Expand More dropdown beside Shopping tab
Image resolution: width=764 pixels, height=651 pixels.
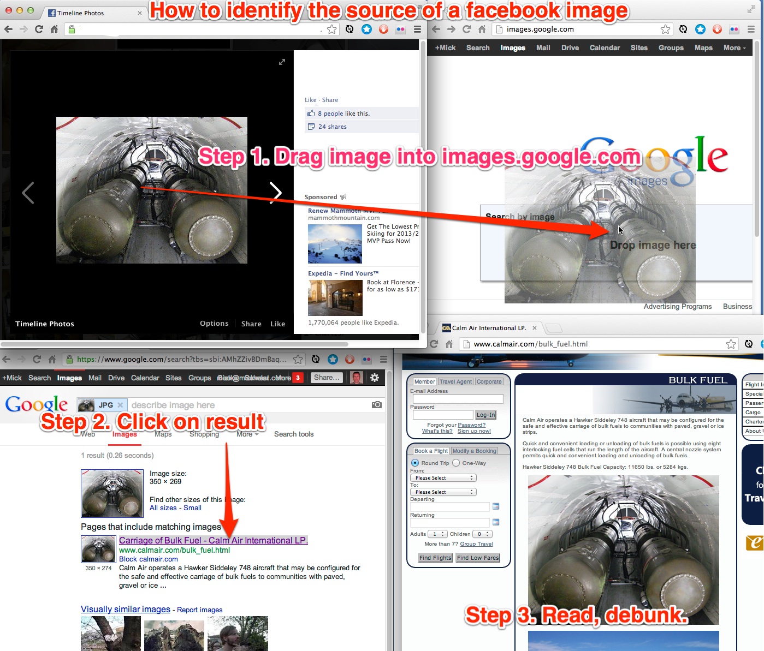[247, 434]
